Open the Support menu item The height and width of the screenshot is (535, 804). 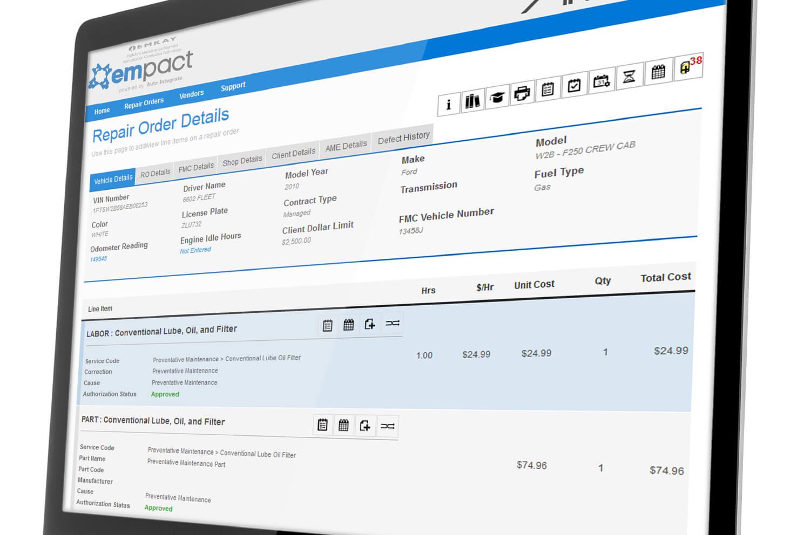point(233,86)
